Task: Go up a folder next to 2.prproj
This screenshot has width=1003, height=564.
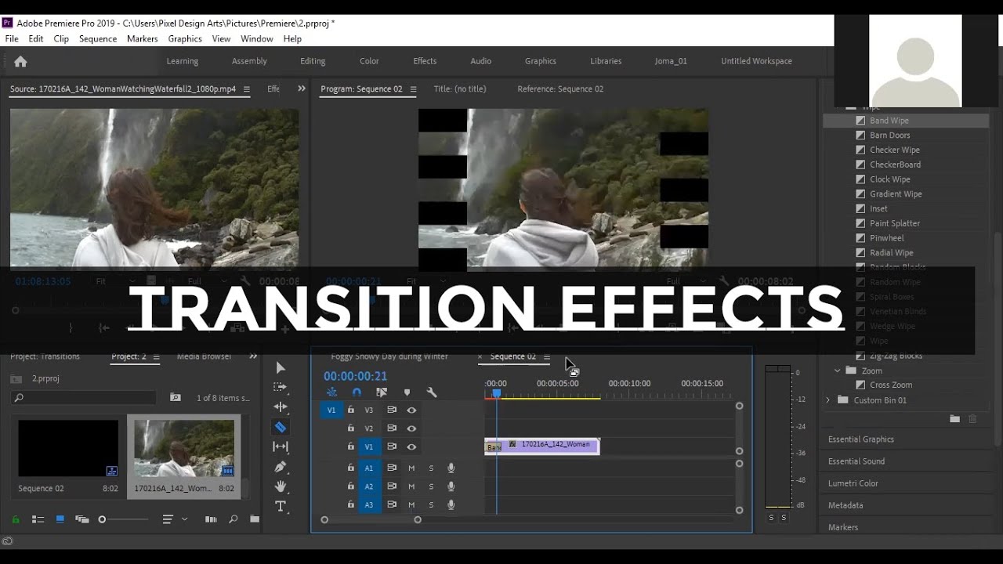Action: [16, 378]
